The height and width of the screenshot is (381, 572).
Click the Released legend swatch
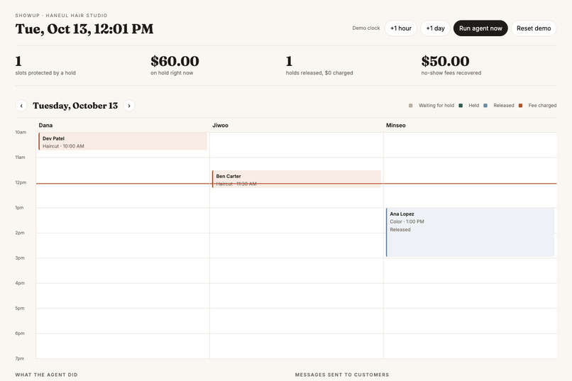(x=485, y=106)
